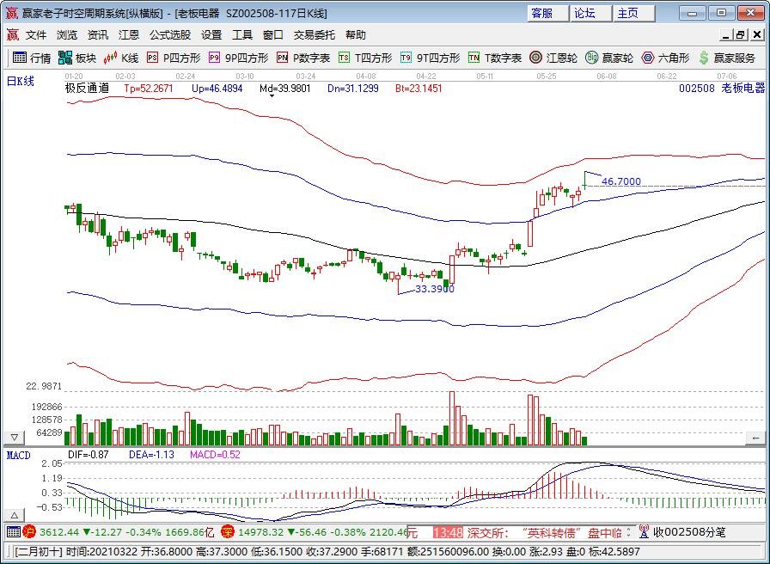This screenshot has height=564, width=770.
Task: Click the 002508 老板电器 stock name
Action: 722,89
